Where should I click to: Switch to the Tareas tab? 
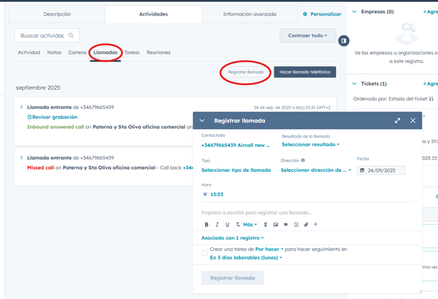[x=132, y=52]
